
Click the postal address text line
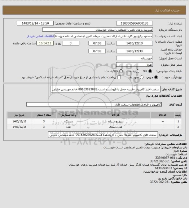click(118, 165)
